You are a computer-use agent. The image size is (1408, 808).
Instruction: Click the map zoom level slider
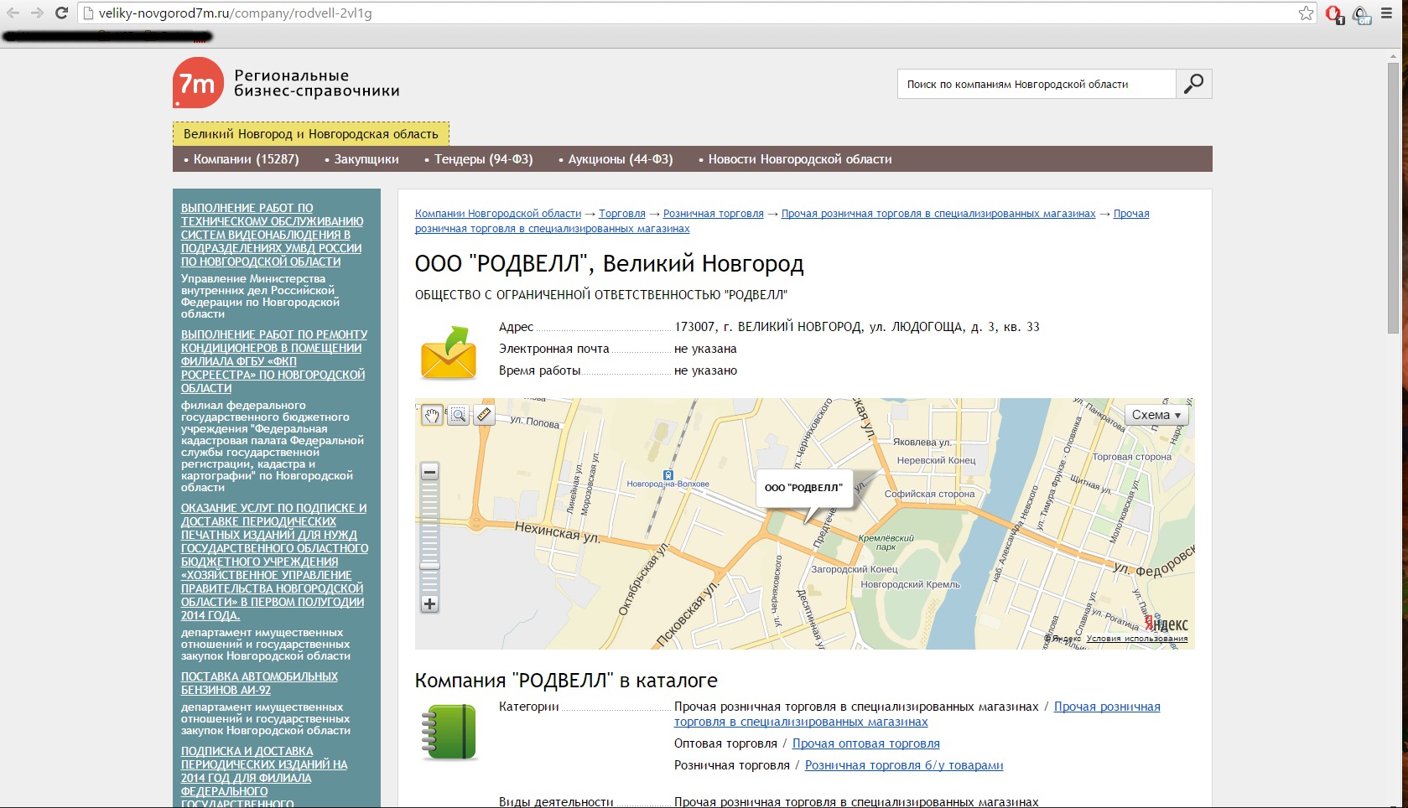tap(429, 536)
